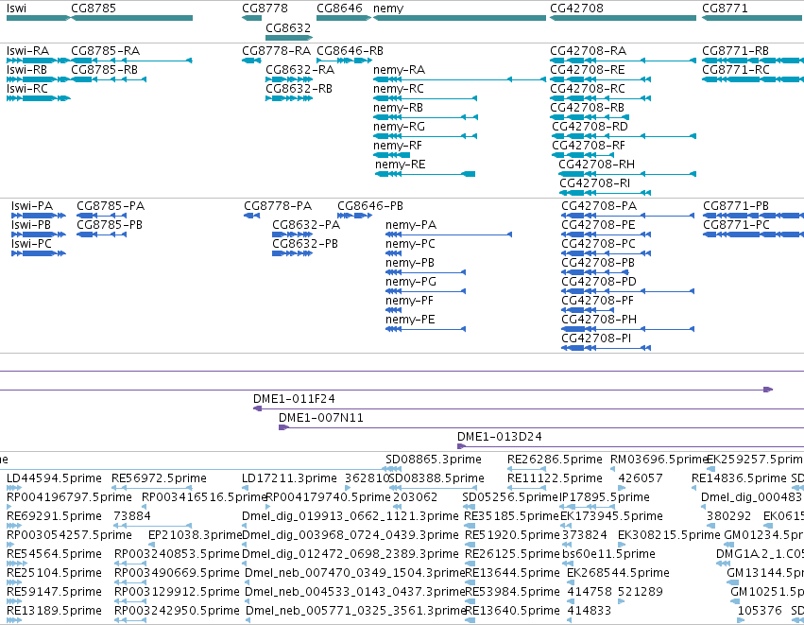Select transcript CG42708-RI
The image size is (804, 625).
[x=605, y=193]
